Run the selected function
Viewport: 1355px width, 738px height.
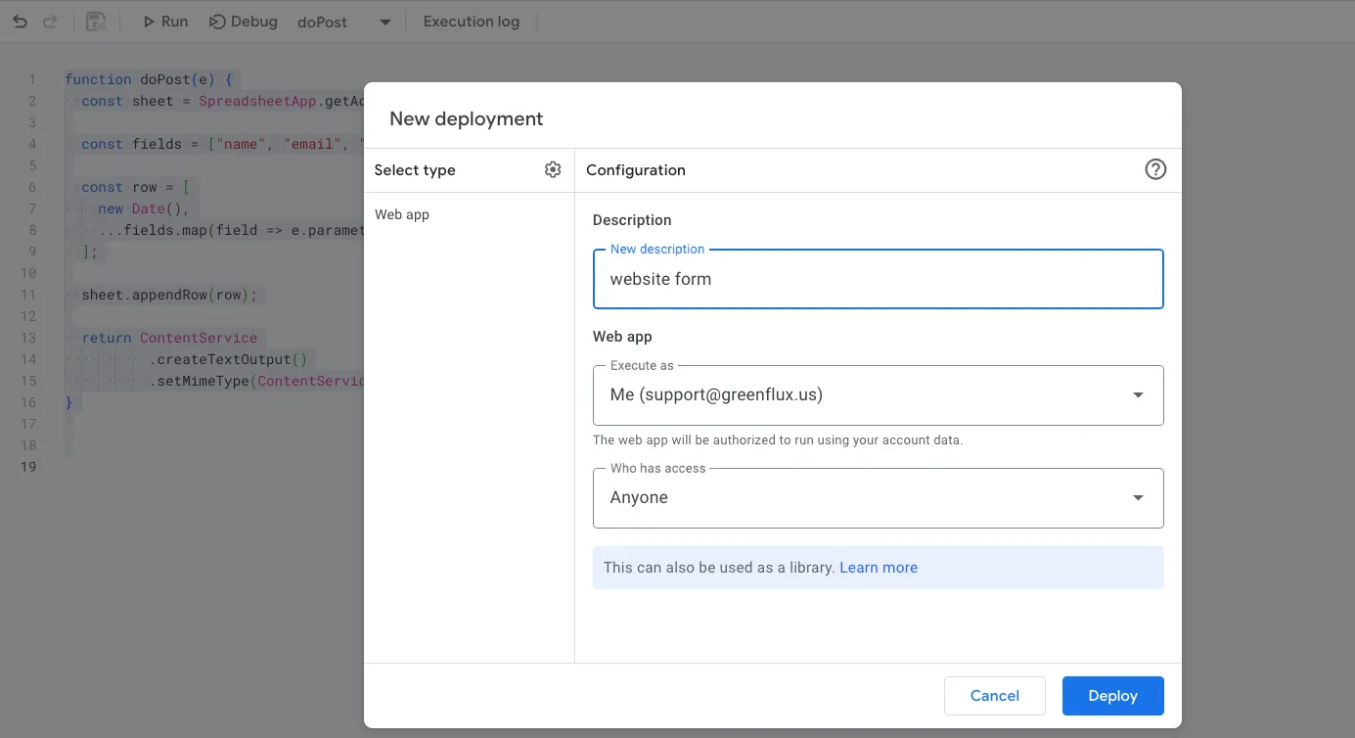tap(164, 22)
